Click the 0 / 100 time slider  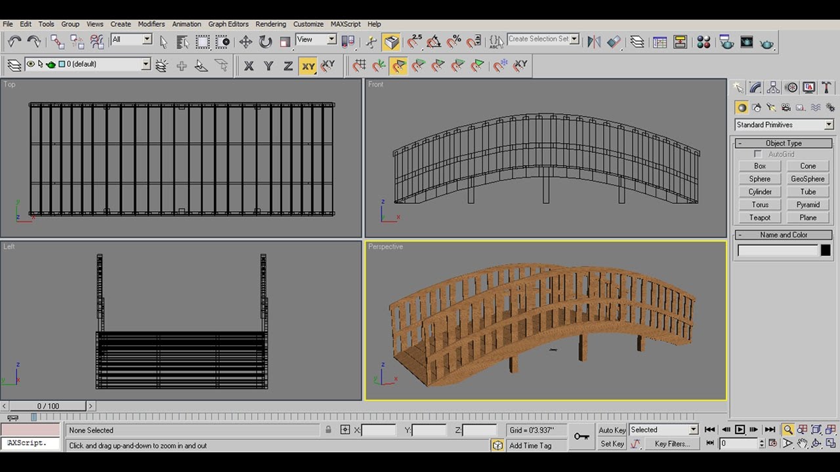pos(48,406)
